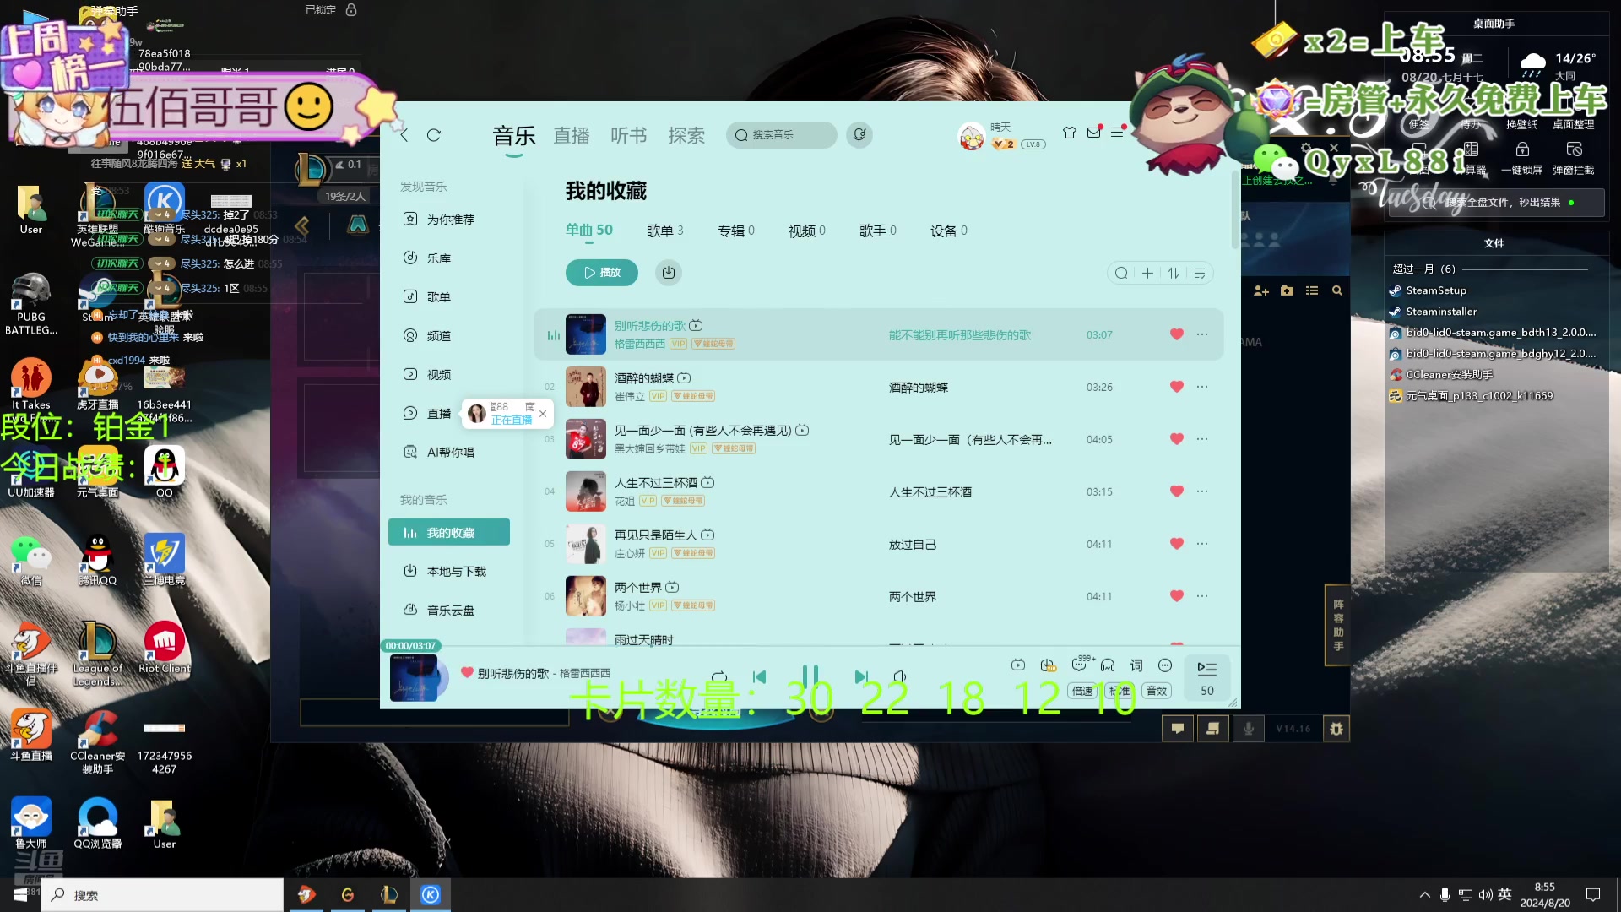Skip to the previous track

point(759,677)
